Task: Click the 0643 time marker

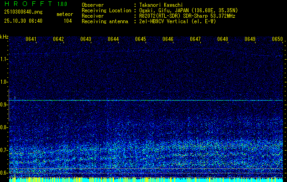Action: [x=86, y=39]
